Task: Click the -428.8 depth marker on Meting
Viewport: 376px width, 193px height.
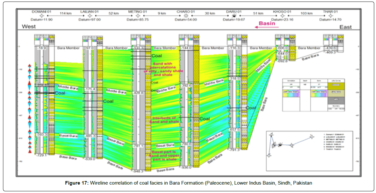Action: pos(138,93)
